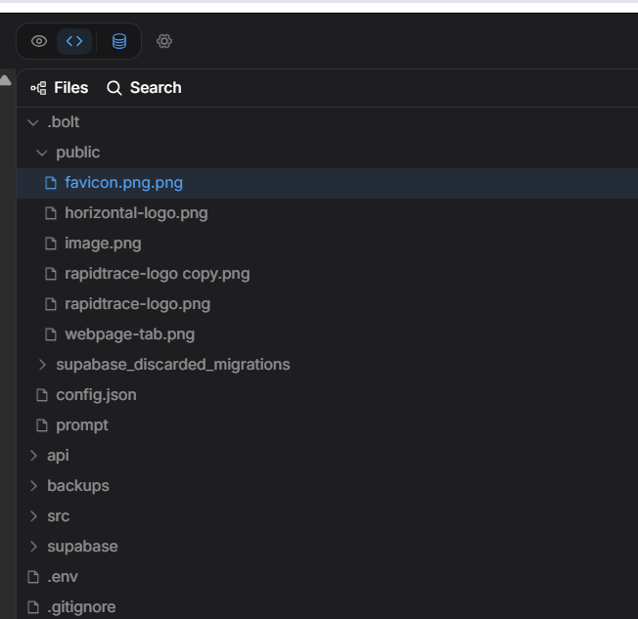This screenshot has width=638, height=619.
Task: Open favicon.png.png file
Action: coord(123,183)
